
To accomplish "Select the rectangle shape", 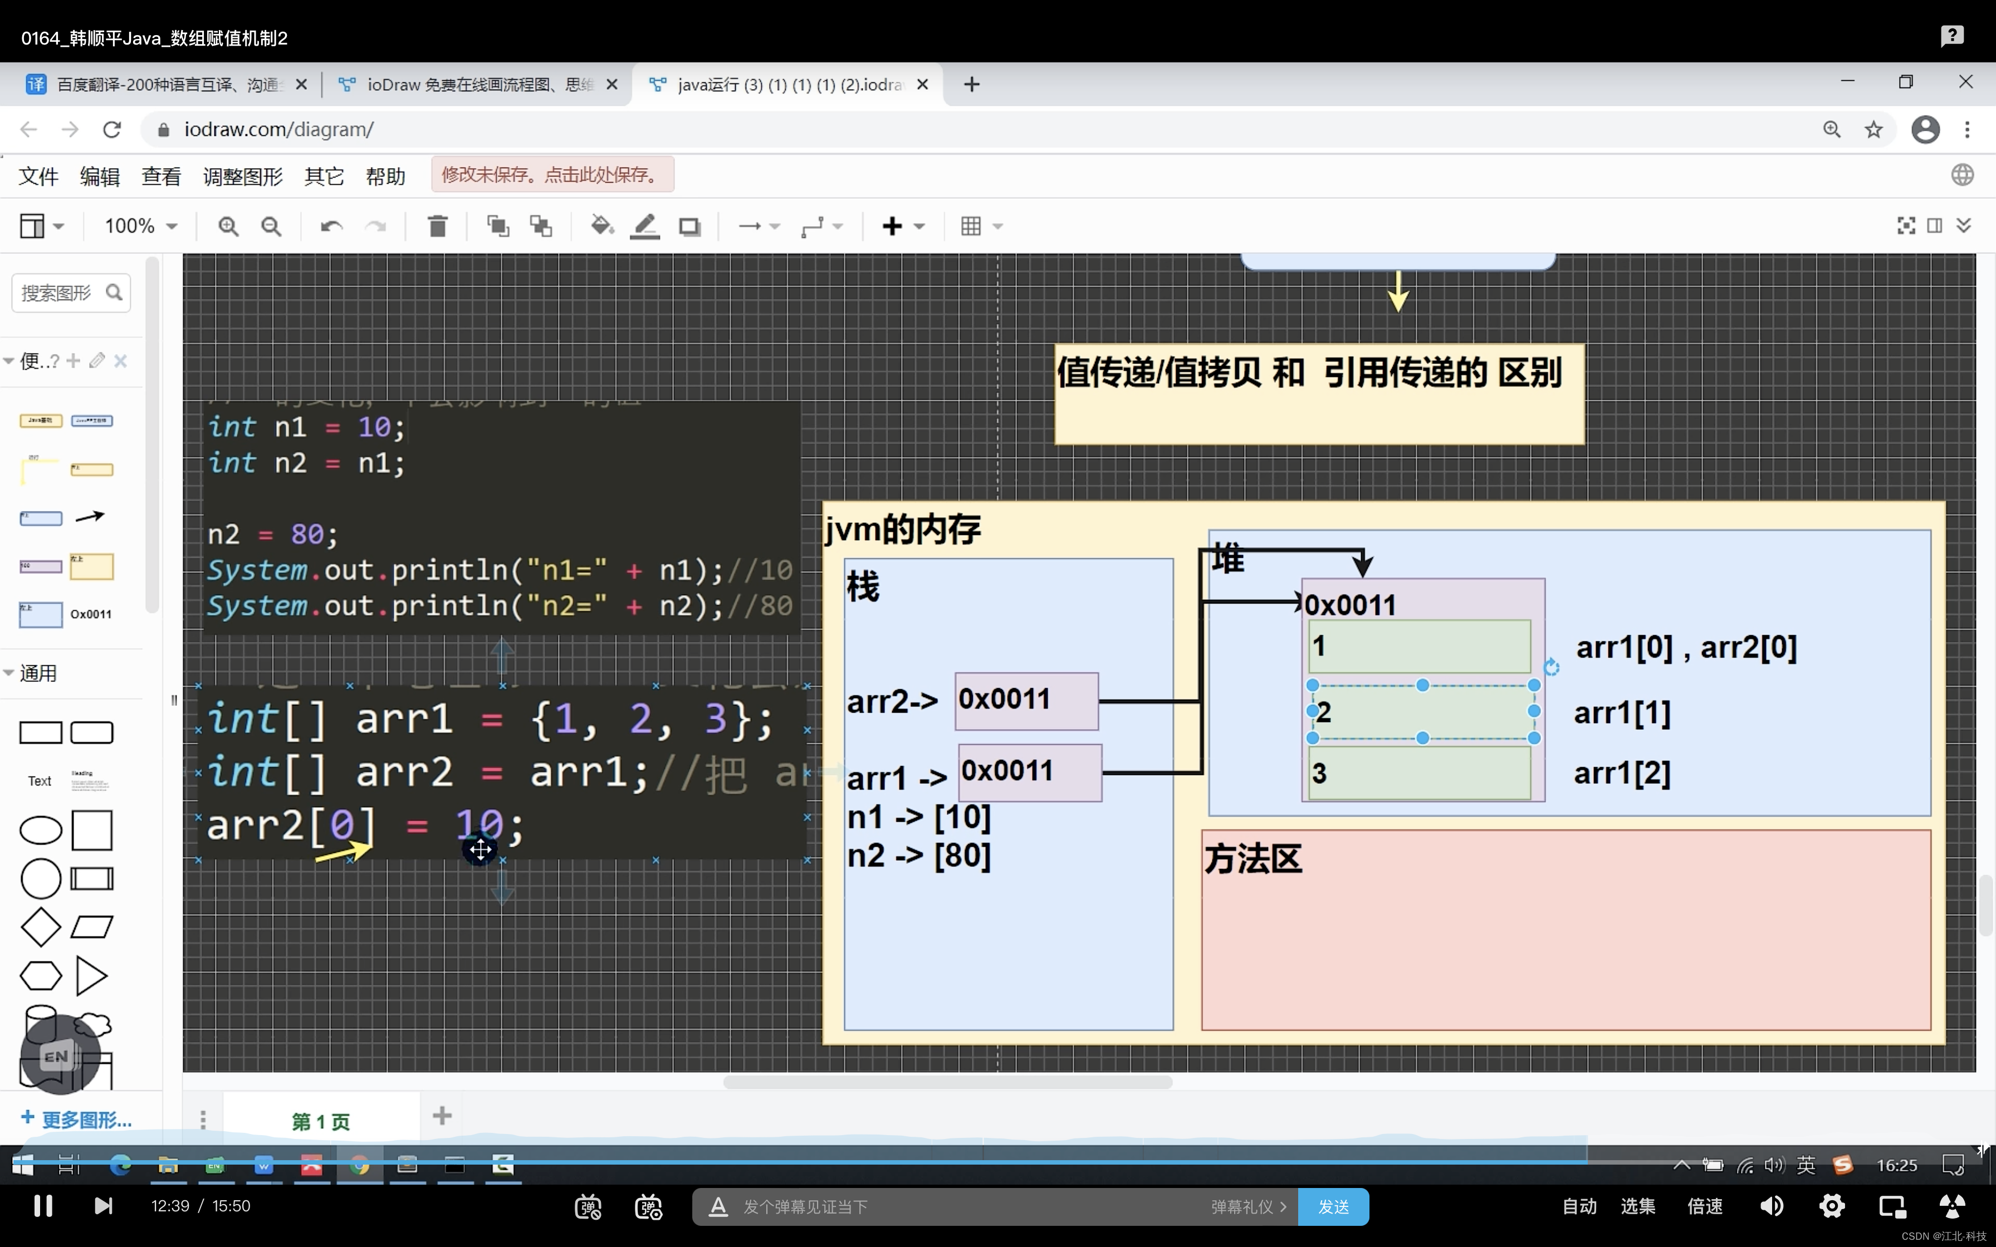I will (x=41, y=733).
